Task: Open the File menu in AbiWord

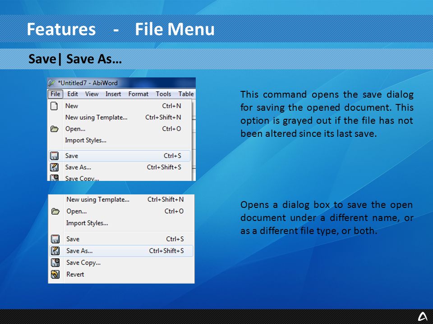Action: pos(55,94)
